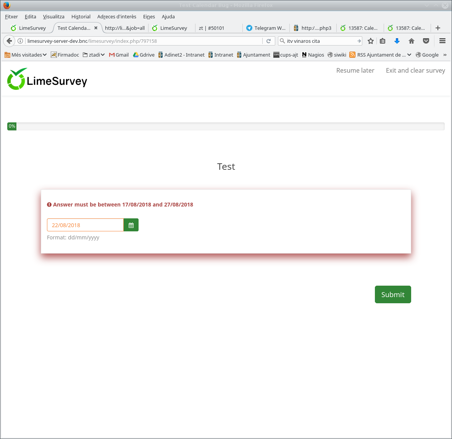Switch to the http://li...&job=all tab
This screenshot has width=452, height=439.
(125, 28)
